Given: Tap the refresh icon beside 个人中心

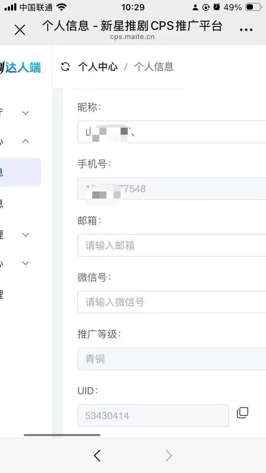Looking at the screenshot, I should [x=65, y=67].
